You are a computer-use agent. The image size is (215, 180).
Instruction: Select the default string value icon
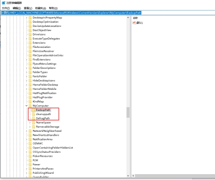click(x=134, y=23)
